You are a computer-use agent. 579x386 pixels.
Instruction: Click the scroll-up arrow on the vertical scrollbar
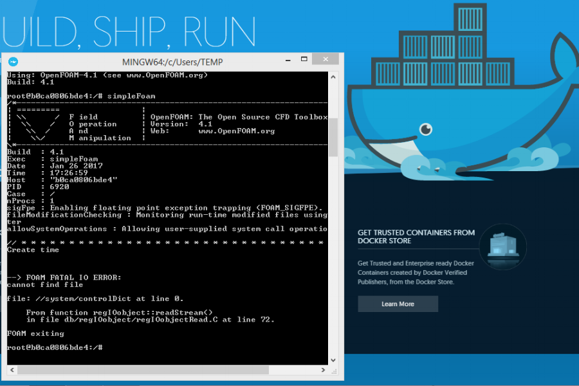coord(333,76)
